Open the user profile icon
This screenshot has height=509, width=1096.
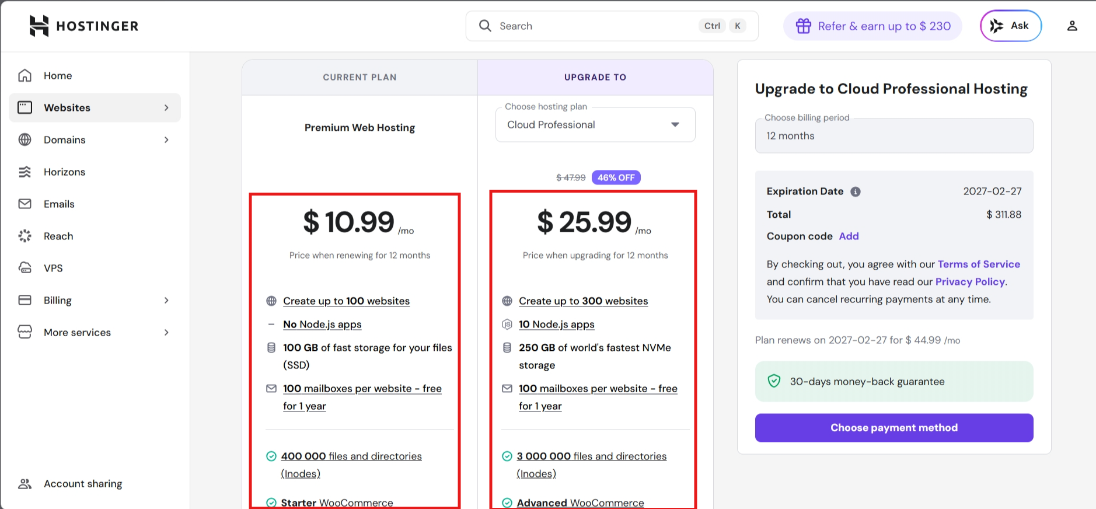pos(1072,26)
